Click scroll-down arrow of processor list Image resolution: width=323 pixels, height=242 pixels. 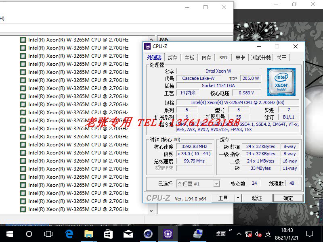click(151, 211)
